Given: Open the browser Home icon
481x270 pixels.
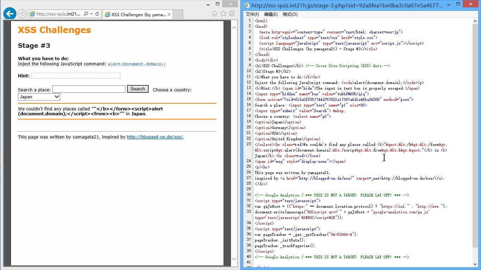Looking at the screenshot, I should pyautogui.click(x=215, y=13).
